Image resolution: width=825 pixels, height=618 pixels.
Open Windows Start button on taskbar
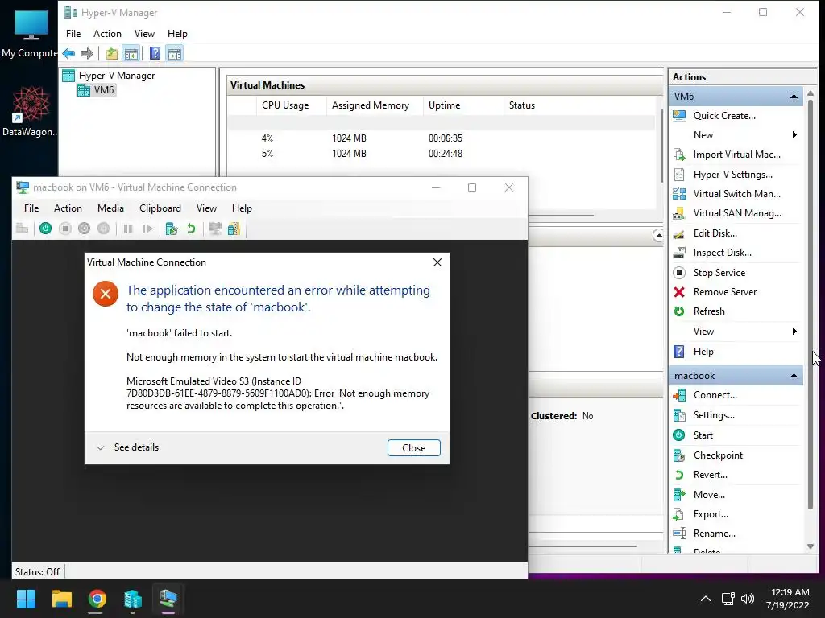[x=26, y=599]
